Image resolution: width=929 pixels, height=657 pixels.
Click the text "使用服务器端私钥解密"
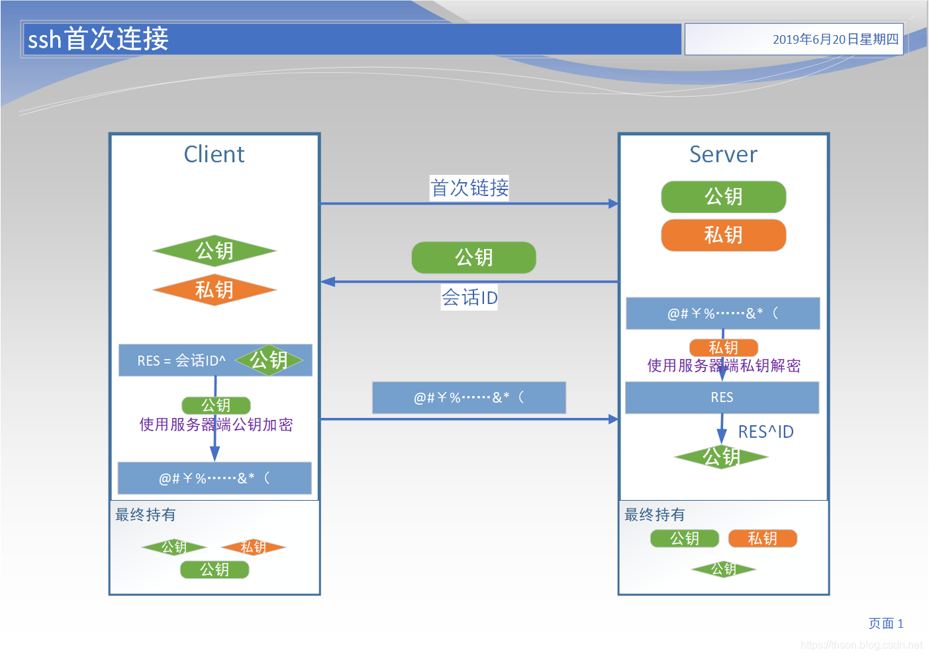(724, 366)
